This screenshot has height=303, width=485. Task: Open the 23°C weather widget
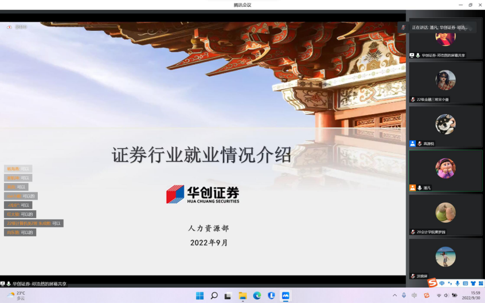coord(16,296)
